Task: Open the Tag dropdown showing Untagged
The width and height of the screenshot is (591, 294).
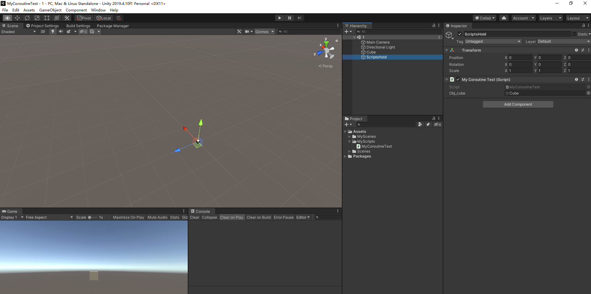Action: (x=493, y=41)
